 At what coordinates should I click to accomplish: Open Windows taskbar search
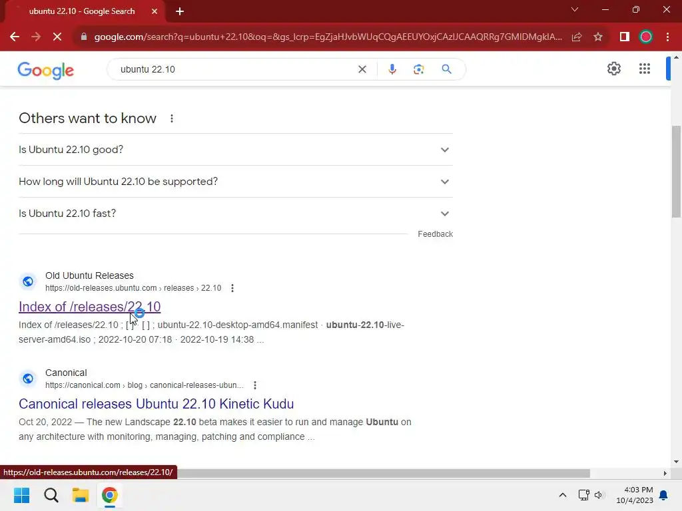tap(51, 495)
